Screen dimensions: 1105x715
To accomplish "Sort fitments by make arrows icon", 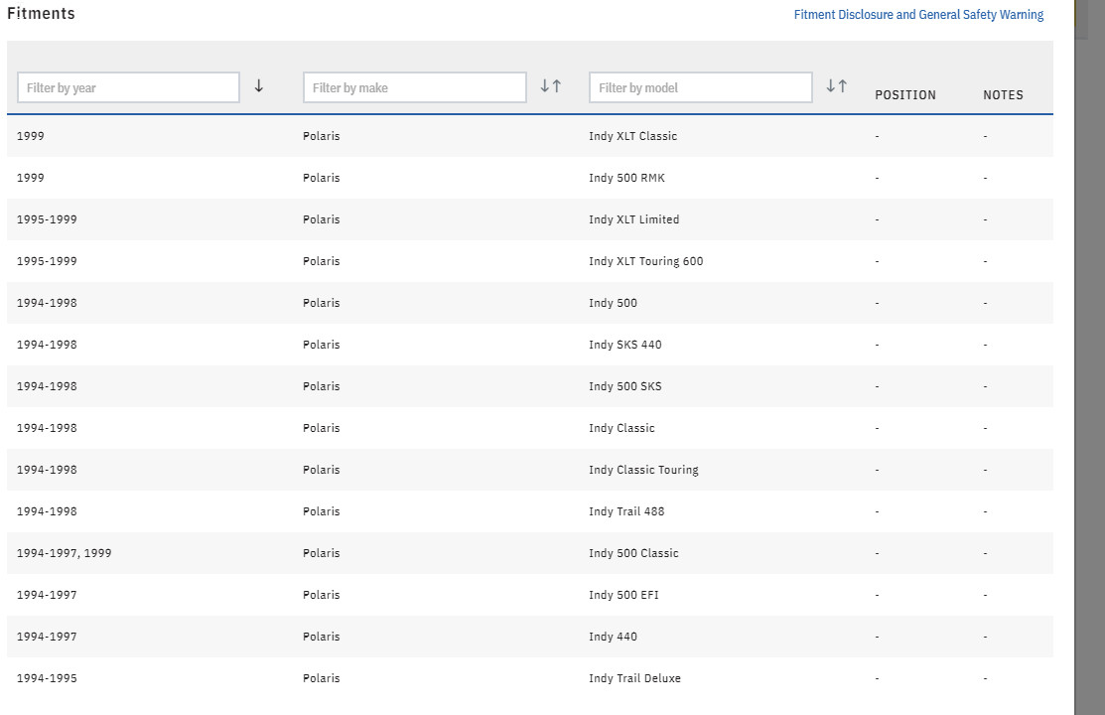I will pos(550,86).
